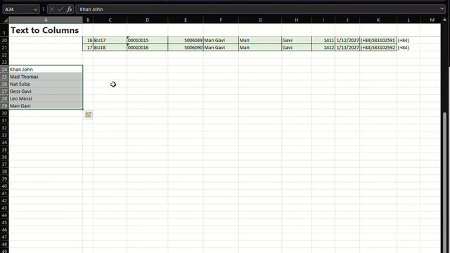Select row 35 header
The image size is (450, 253).
pyautogui.click(x=4, y=150)
